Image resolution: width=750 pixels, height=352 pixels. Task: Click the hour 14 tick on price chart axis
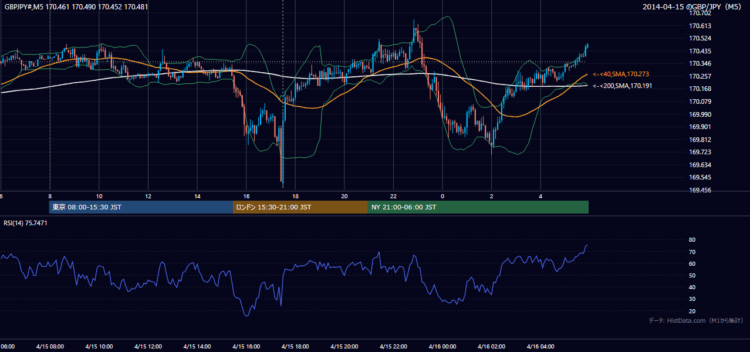pos(198,197)
